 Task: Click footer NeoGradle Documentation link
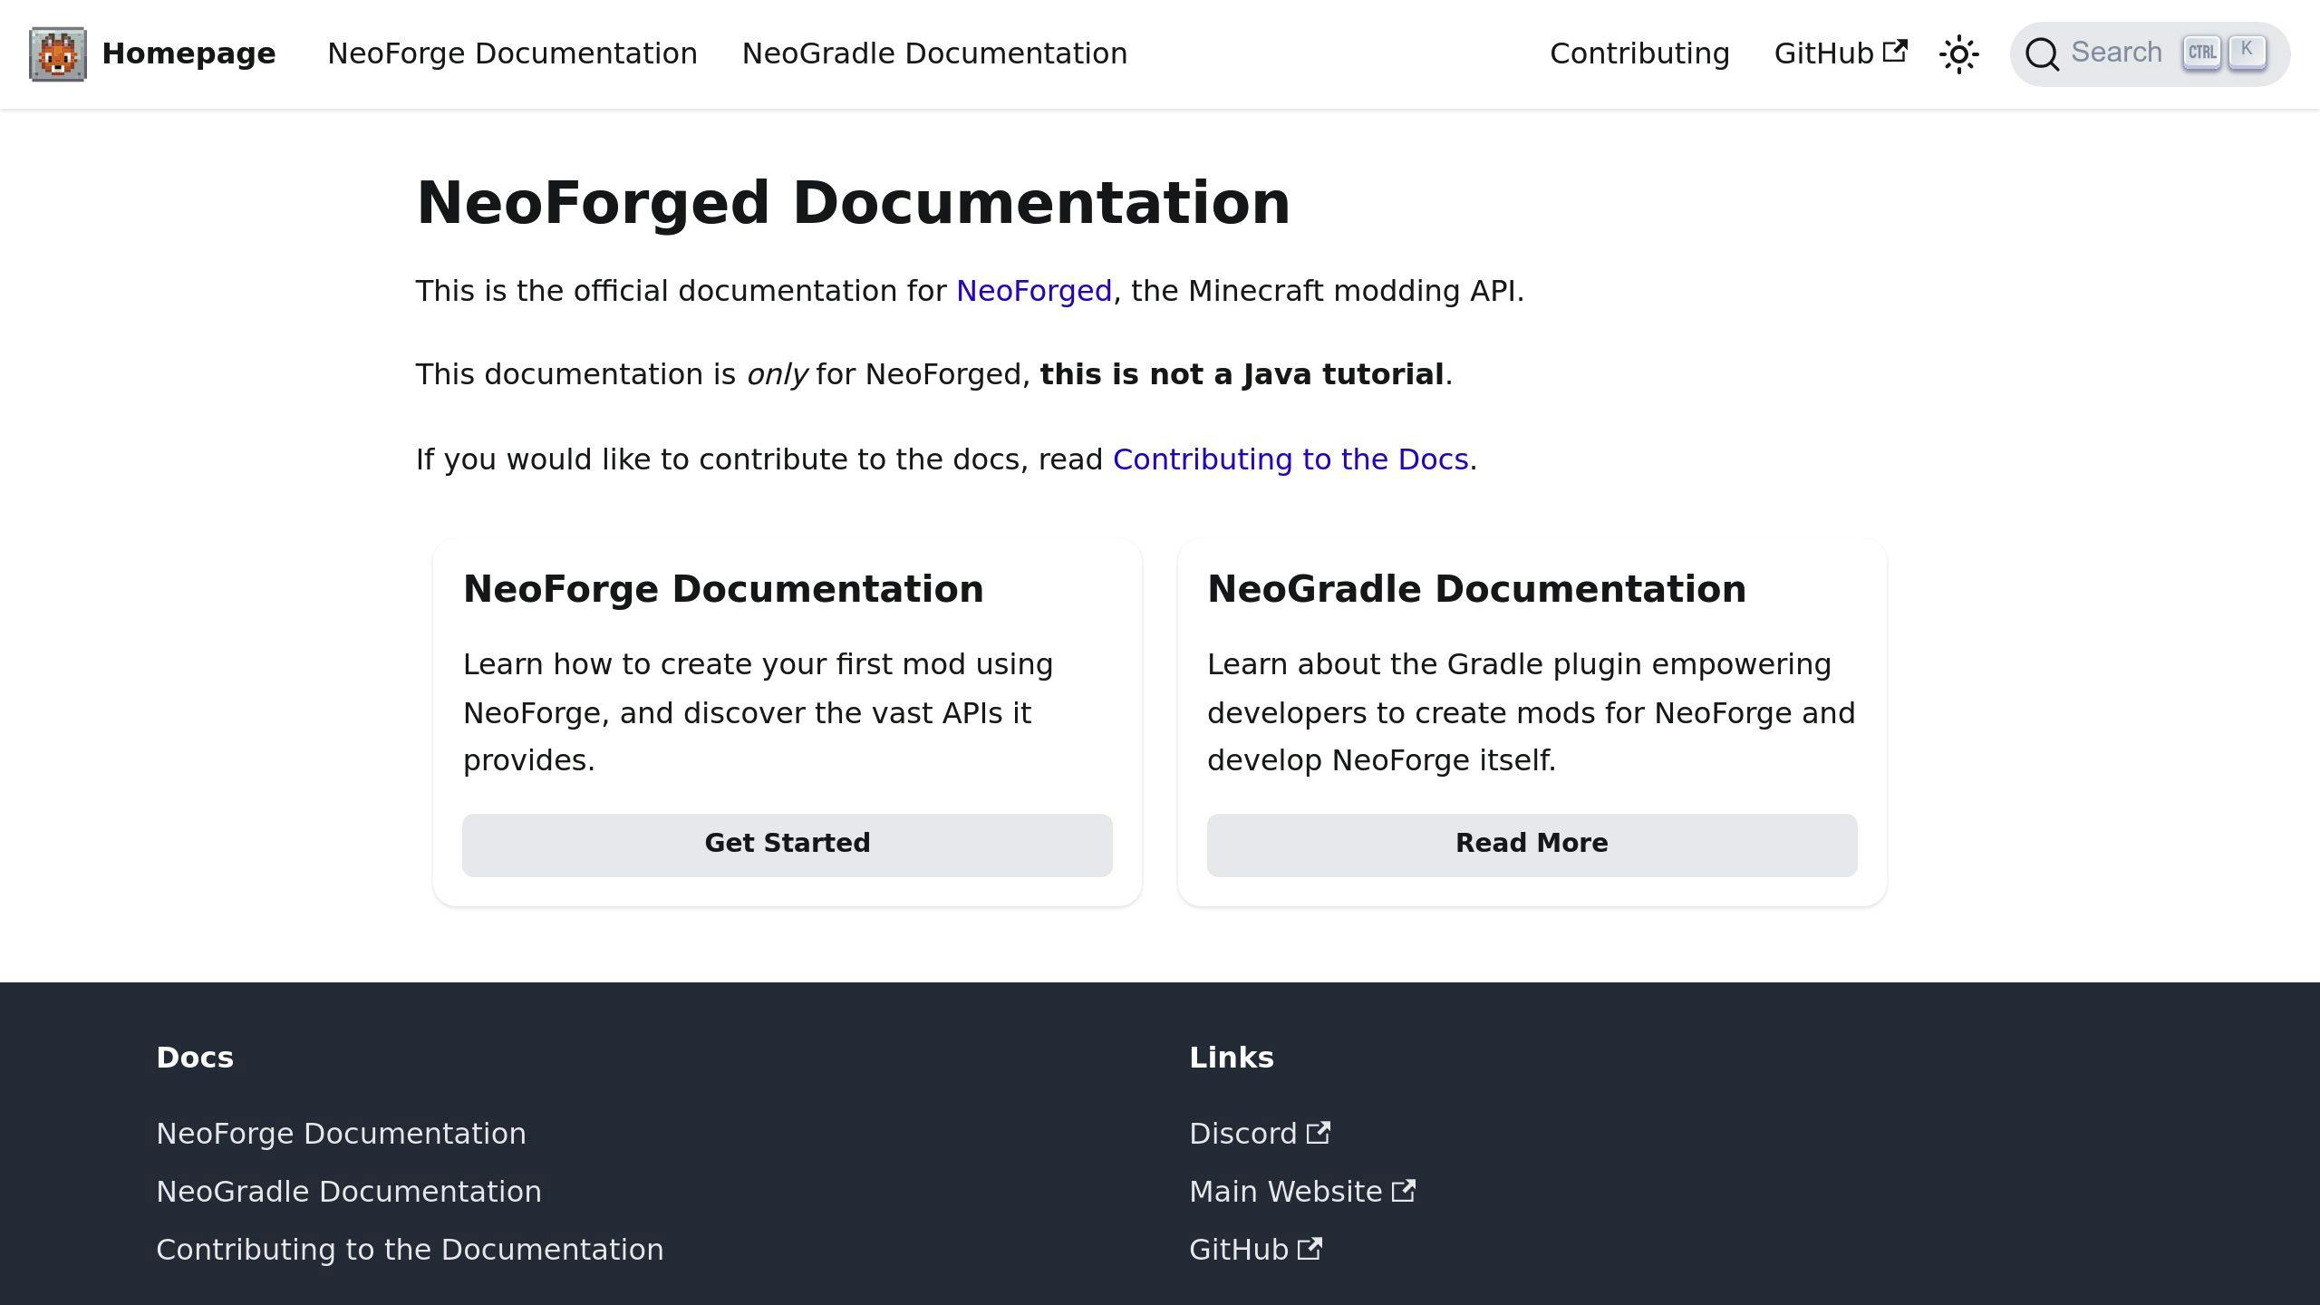347,1190
